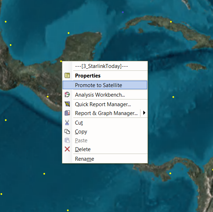
Task: Click the Report & Graph Manager chart icon
Action: point(67,113)
